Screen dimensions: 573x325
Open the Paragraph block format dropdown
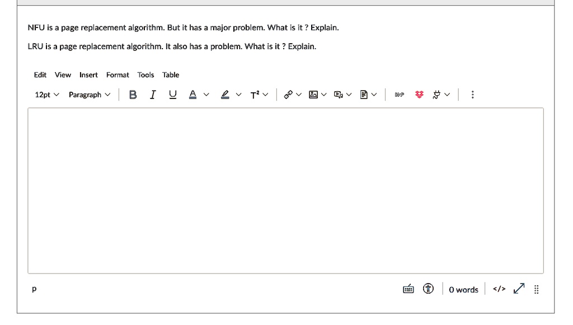click(x=90, y=95)
